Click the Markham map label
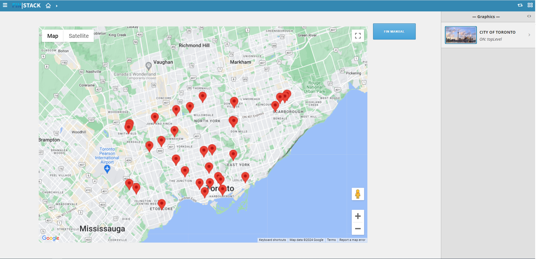This screenshot has width=536, height=259. click(x=241, y=62)
